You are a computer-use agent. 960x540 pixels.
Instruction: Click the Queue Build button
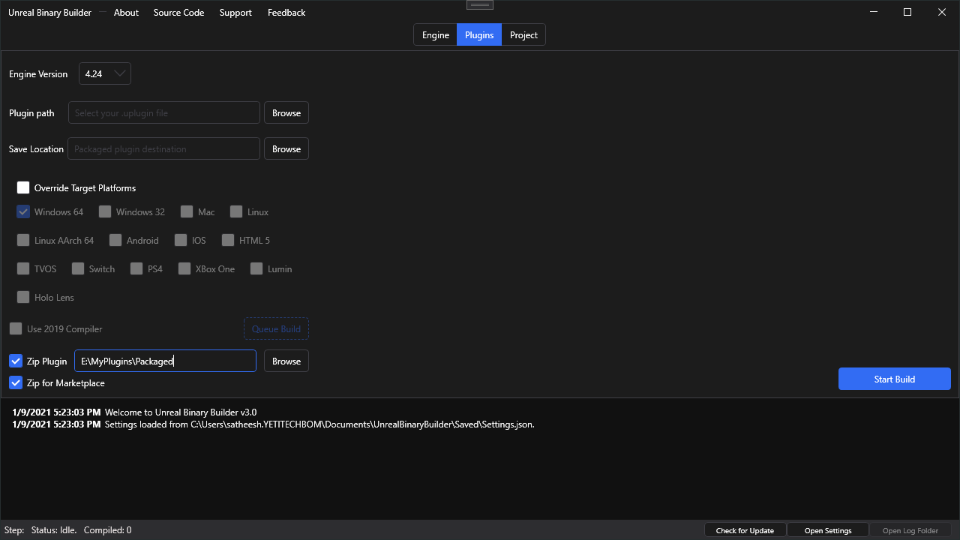click(x=276, y=328)
